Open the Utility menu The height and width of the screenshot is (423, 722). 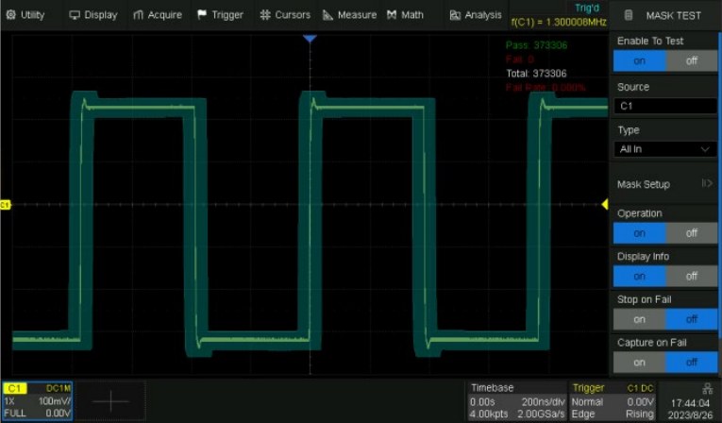coord(25,15)
